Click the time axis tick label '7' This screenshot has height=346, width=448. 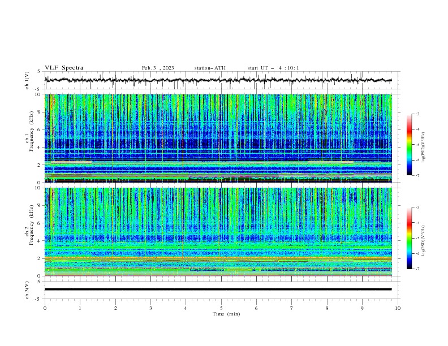292,308
